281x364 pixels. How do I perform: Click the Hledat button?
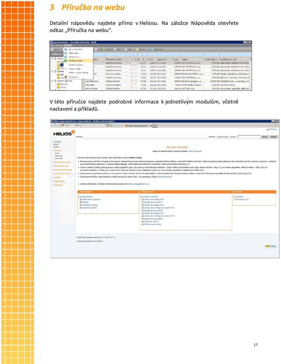pyautogui.click(x=273, y=137)
